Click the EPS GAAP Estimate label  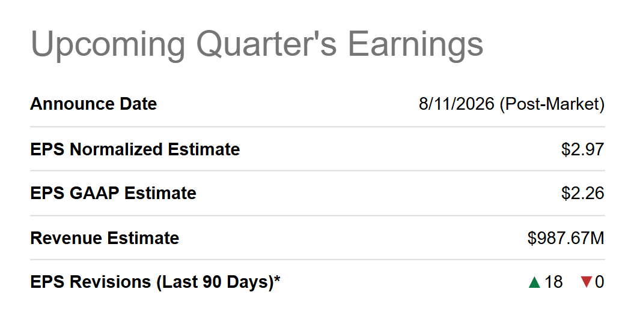tap(113, 193)
